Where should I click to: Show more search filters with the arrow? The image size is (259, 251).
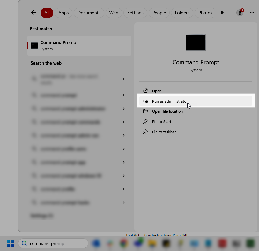222,13
